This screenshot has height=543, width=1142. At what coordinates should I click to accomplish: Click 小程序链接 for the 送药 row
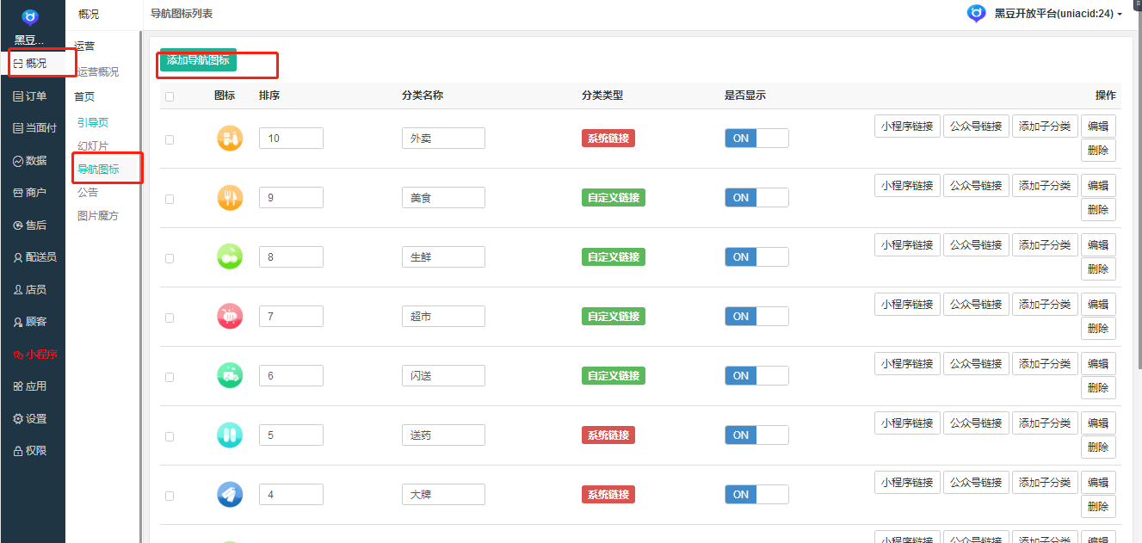[907, 423]
